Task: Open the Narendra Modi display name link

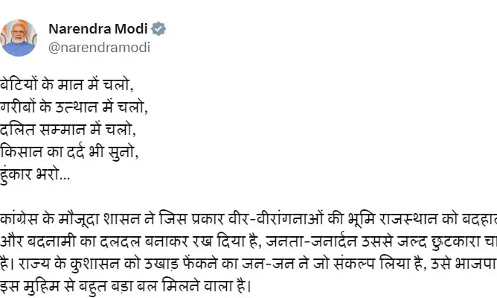Action: click(x=98, y=29)
